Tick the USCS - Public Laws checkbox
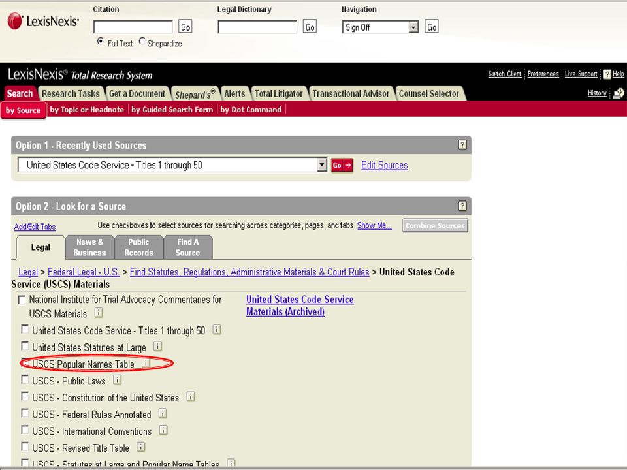 [25, 379]
